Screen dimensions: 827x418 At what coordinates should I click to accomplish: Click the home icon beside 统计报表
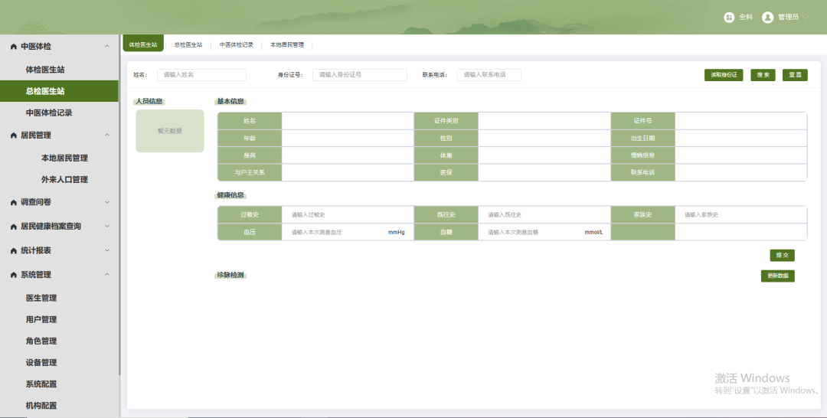point(14,251)
